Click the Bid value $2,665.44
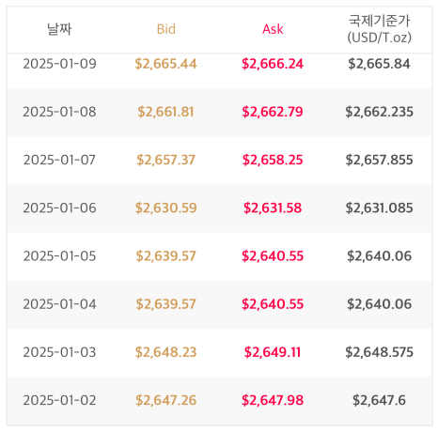Image resolution: width=438 pixels, height=432 pixels. (x=166, y=64)
